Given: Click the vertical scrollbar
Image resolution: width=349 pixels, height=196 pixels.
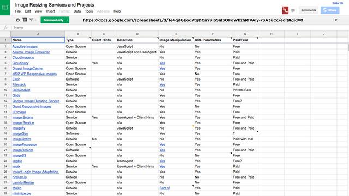Looking at the screenshot, I should (x=348, y=47).
